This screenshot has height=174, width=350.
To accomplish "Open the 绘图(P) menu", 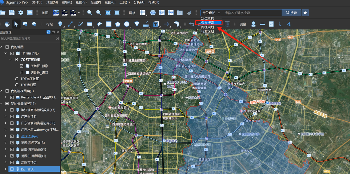I will (95, 2).
